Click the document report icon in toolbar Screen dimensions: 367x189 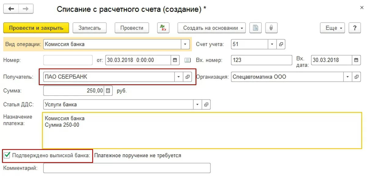tap(255, 28)
